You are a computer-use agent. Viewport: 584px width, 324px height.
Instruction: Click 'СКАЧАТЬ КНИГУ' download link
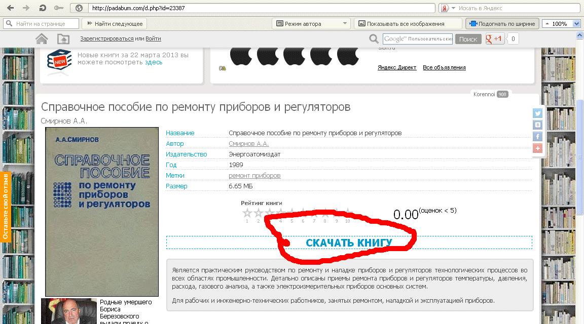click(349, 243)
